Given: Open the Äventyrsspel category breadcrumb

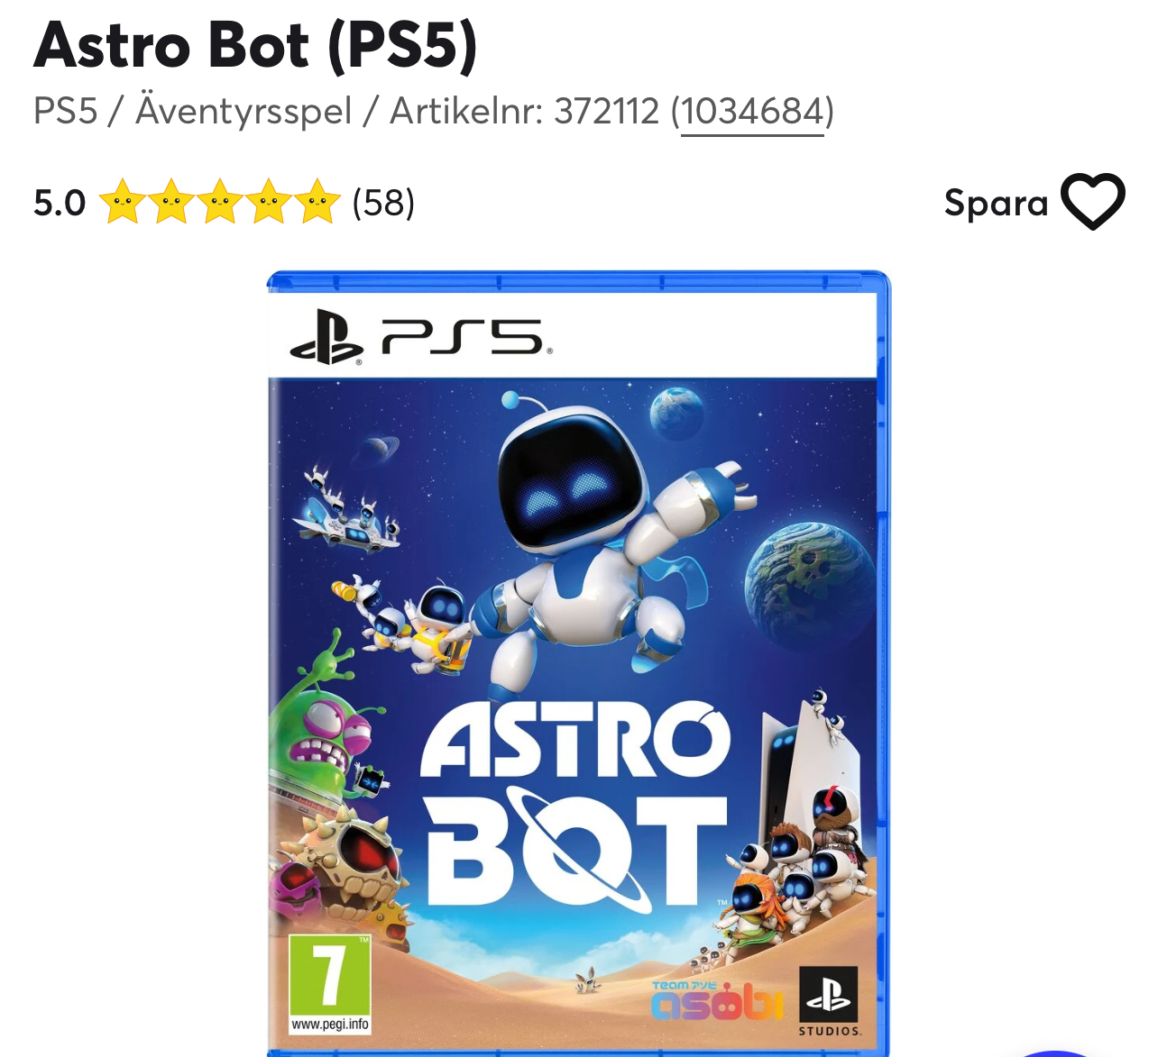Looking at the screenshot, I should (244, 112).
